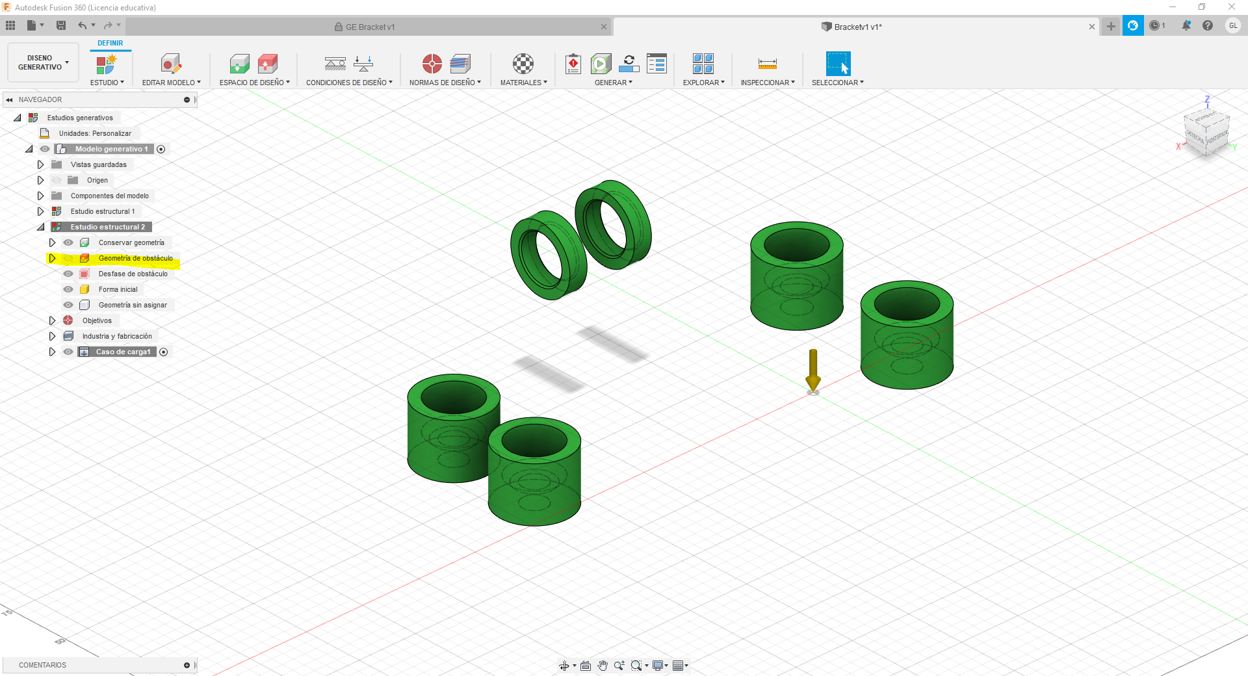Click the ViewCube orientation cube
Viewport: 1248px width, 676px height.
click(1206, 132)
